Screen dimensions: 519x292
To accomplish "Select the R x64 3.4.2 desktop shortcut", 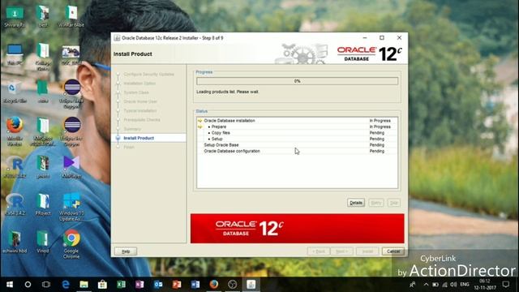I will (x=15, y=205).
